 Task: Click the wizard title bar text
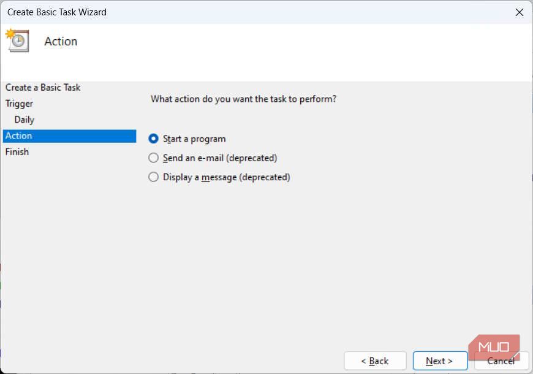click(x=56, y=12)
